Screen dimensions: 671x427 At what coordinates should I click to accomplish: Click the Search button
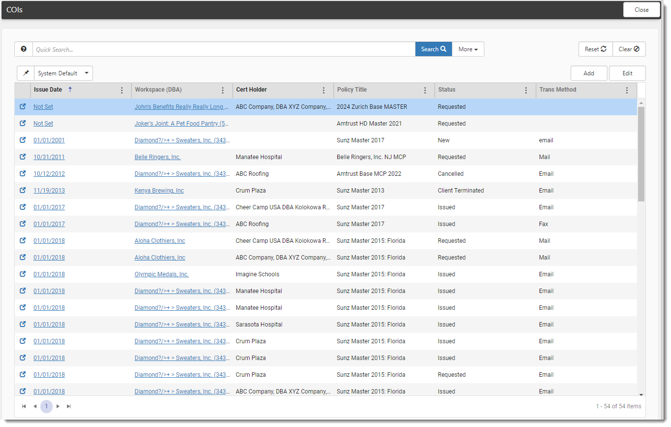434,49
